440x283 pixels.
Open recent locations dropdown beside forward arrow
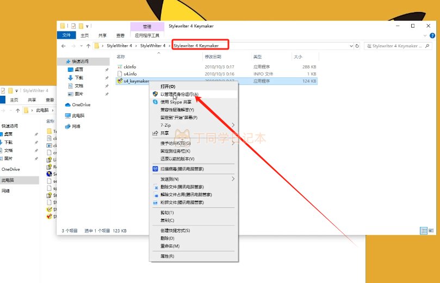click(82, 46)
